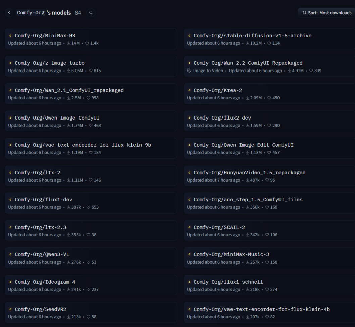Click the Comfy-Org organization name in header
355x327 pixels.
click(31, 13)
